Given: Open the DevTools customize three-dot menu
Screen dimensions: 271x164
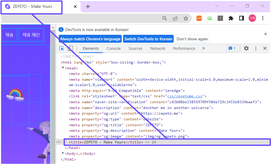Looking at the screenshot, I should point(256,48).
